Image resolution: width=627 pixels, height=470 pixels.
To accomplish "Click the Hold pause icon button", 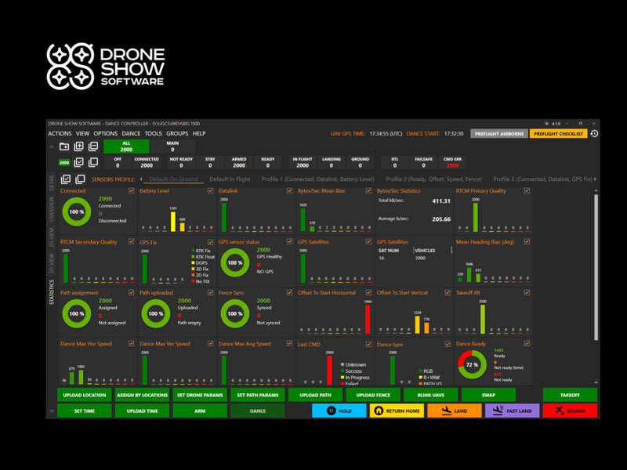I will 339,410.
